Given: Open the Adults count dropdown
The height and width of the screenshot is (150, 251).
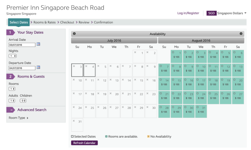Looking at the screenshot, I should click(x=12, y=101).
